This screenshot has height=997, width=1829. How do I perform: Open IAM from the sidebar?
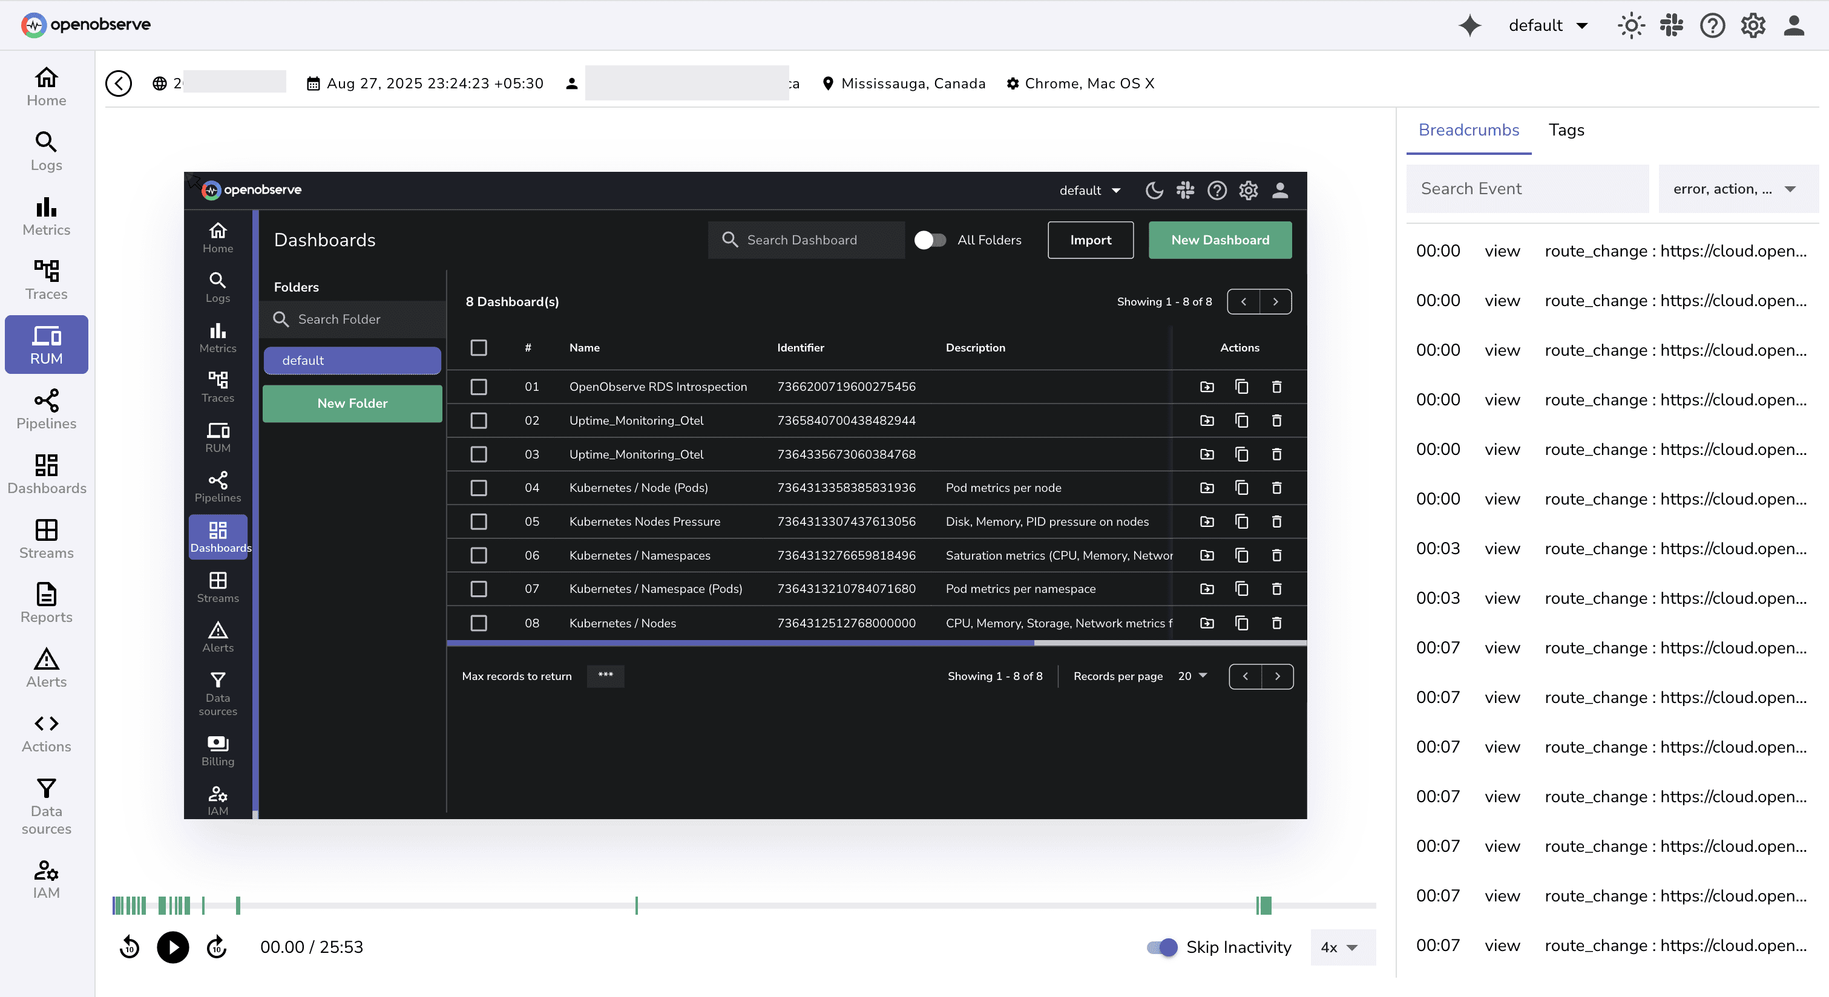coord(45,878)
